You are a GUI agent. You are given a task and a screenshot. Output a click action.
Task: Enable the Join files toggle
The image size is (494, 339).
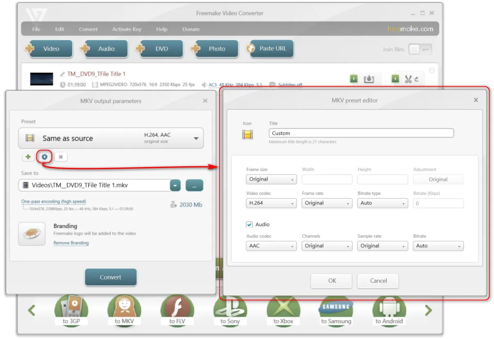420,49
